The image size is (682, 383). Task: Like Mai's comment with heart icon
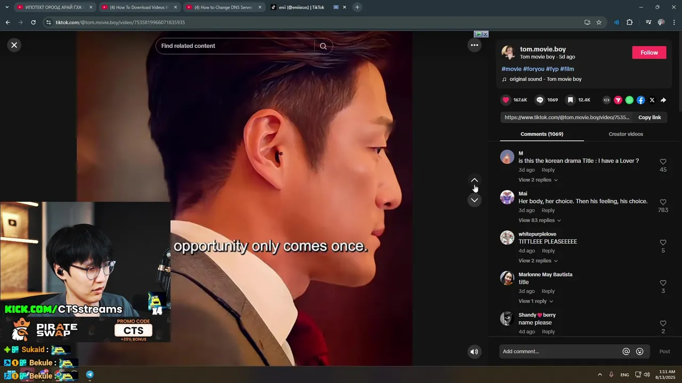click(663, 202)
